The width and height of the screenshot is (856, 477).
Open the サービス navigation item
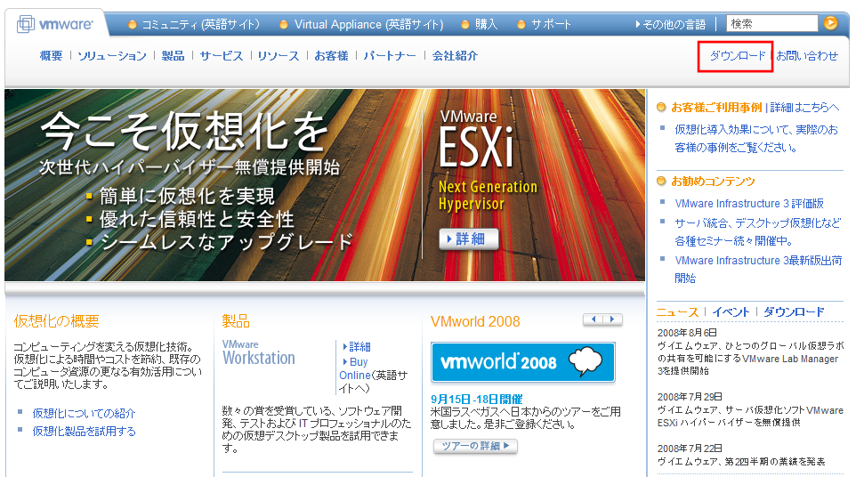[x=221, y=56]
